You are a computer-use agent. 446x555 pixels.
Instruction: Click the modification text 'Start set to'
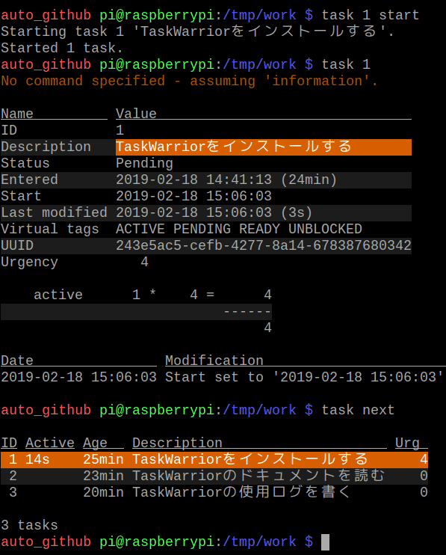click(214, 377)
